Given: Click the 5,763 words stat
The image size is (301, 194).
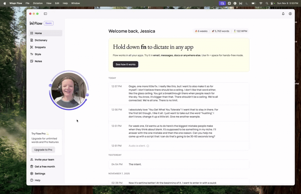Looking at the screenshot, I should [220, 31].
